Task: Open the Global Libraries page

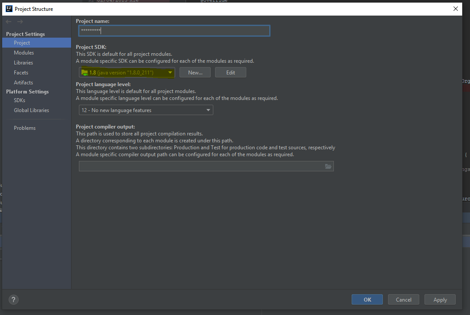Action: point(31,110)
